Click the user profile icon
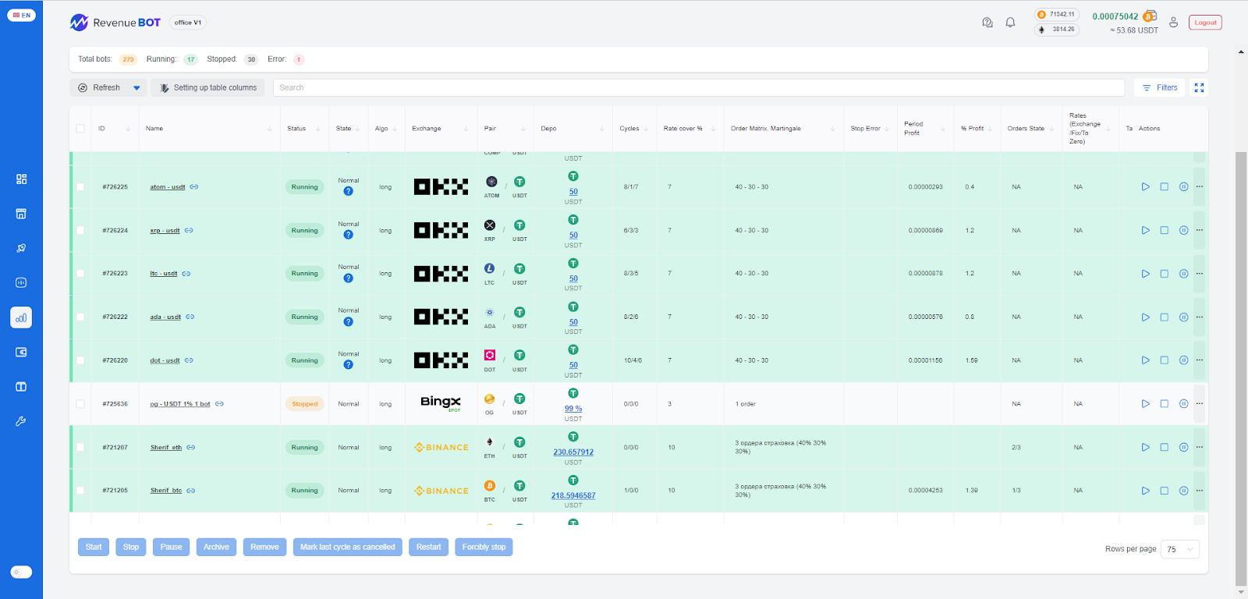This screenshot has width=1248, height=599. pos(1173,23)
